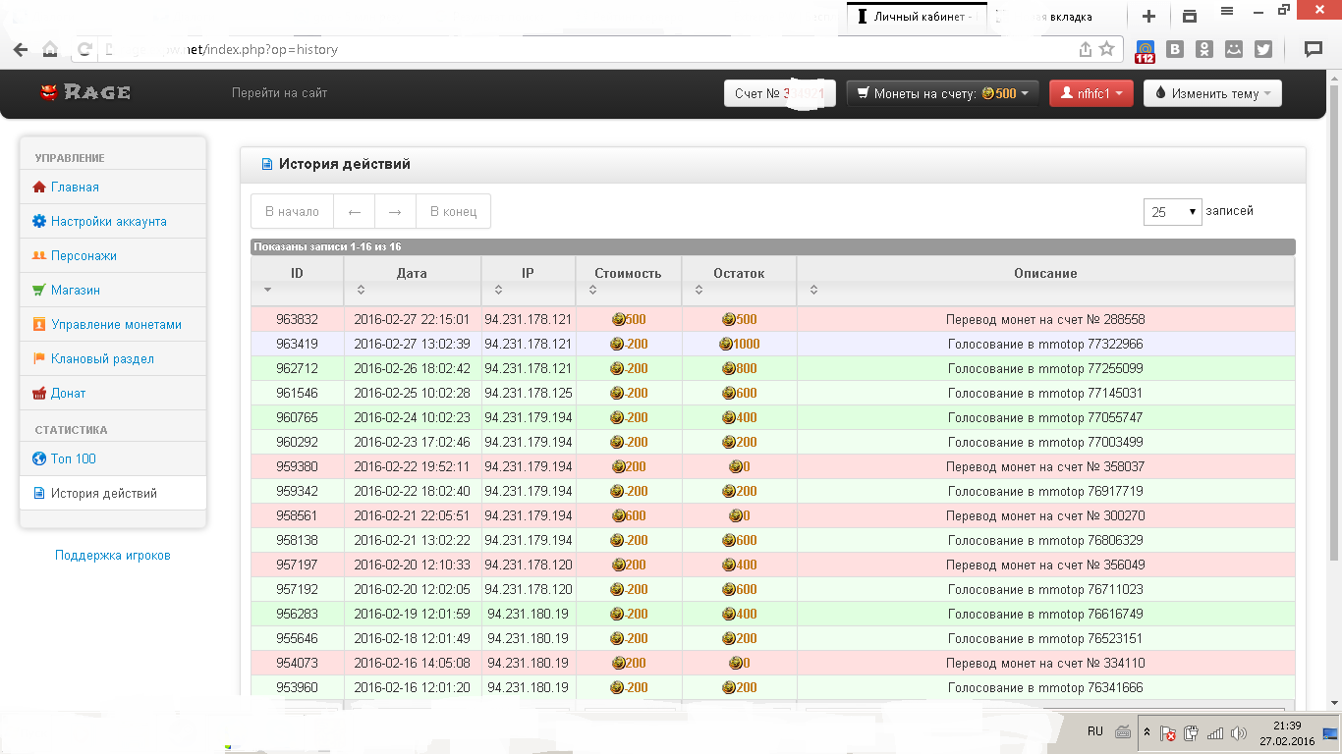Click the browser address bar URL field

click(x=589, y=49)
